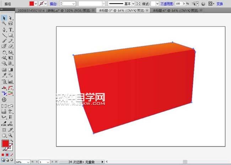Select the Eraser tool
Viewport: 231px width, 165px height.
10,46
